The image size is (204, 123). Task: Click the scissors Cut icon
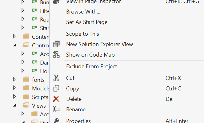click(56, 78)
